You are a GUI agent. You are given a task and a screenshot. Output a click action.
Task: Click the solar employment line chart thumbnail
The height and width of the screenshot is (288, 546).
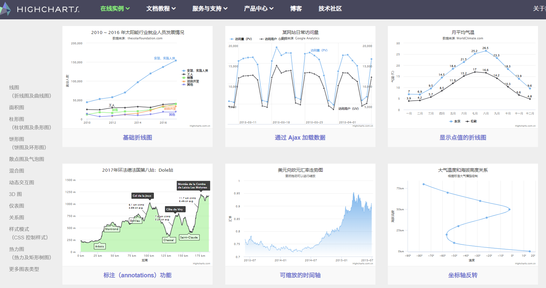click(138, 77)
